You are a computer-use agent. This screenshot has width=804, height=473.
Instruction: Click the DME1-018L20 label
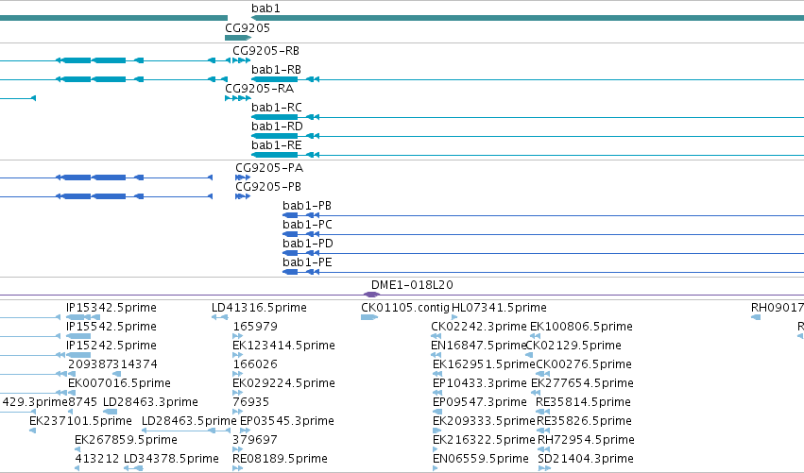point(412,285)
